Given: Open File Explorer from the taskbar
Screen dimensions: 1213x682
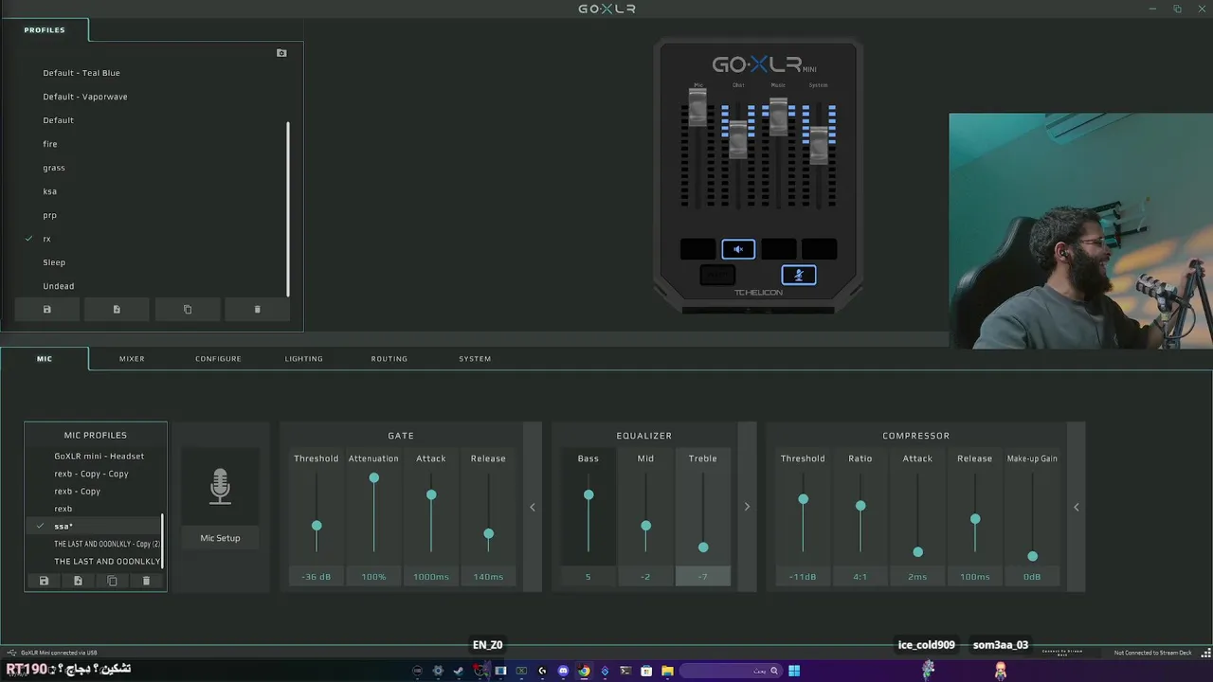Looking at the screenshot, I should (667, 671).
